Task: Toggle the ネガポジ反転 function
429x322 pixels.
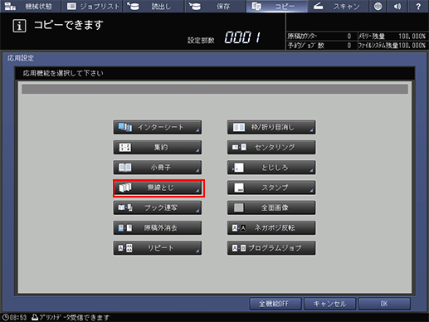Action: pyautogui.click(x=271, y=228)
